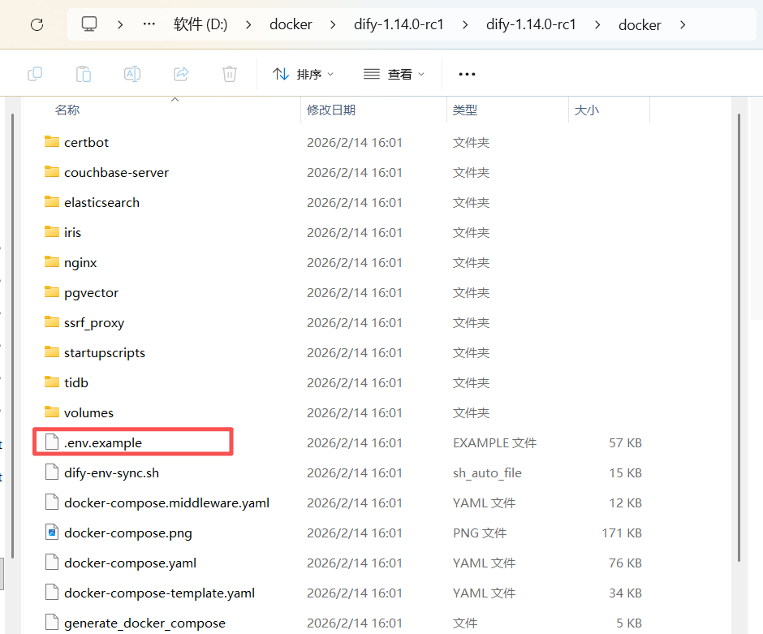Screen dimensions: 763x634
Task: Select the certbot folder icon
Action: click(x=52, y=141)
